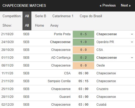Go to Previous matches page
The width and height of the screenshot is (135, 108).
tap(108, 5)
